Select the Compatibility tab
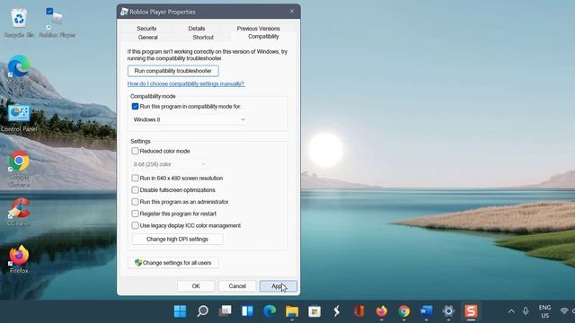The height and width of the screenshot is (323, 575). pyautogui.click(x=263, y=37)
